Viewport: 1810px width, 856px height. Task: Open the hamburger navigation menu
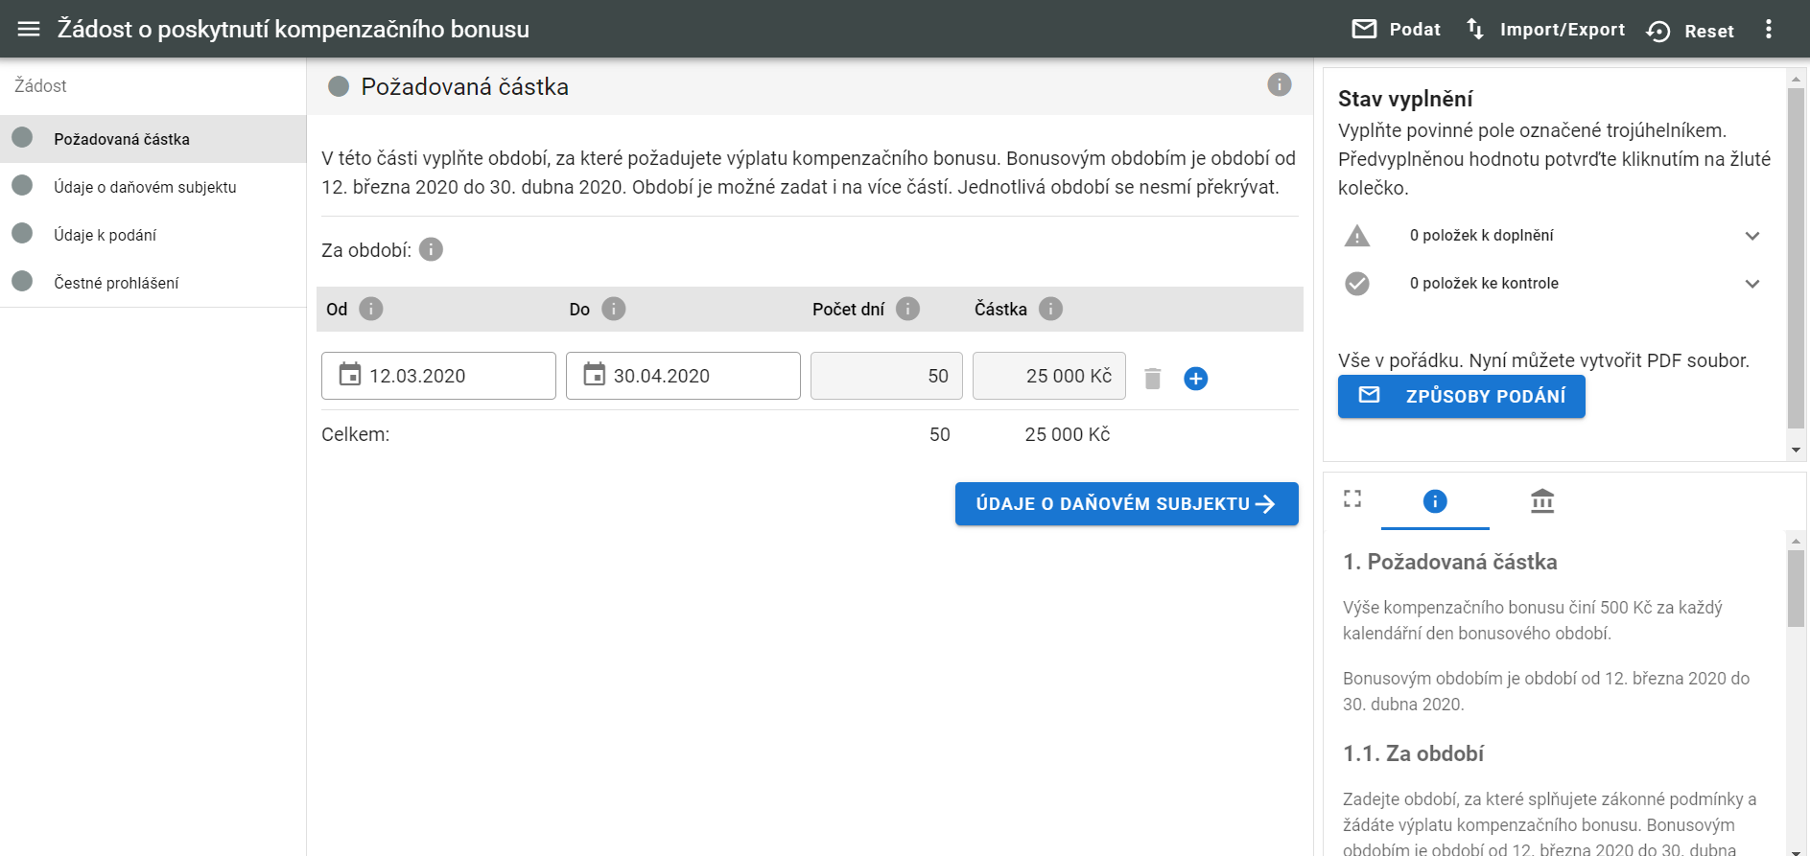29,29
